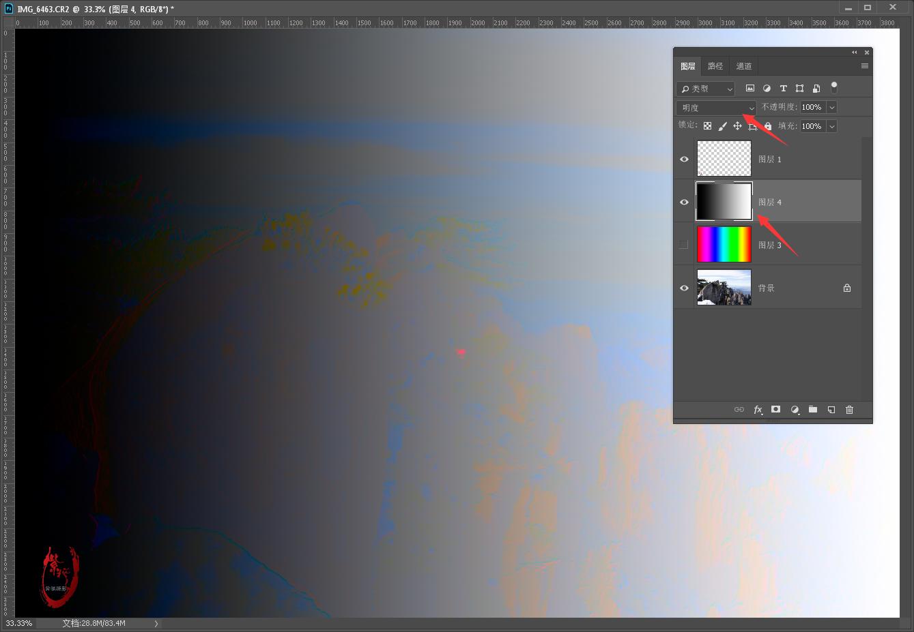Show 图层 3 by clicking its visibility box

(684, 245)
